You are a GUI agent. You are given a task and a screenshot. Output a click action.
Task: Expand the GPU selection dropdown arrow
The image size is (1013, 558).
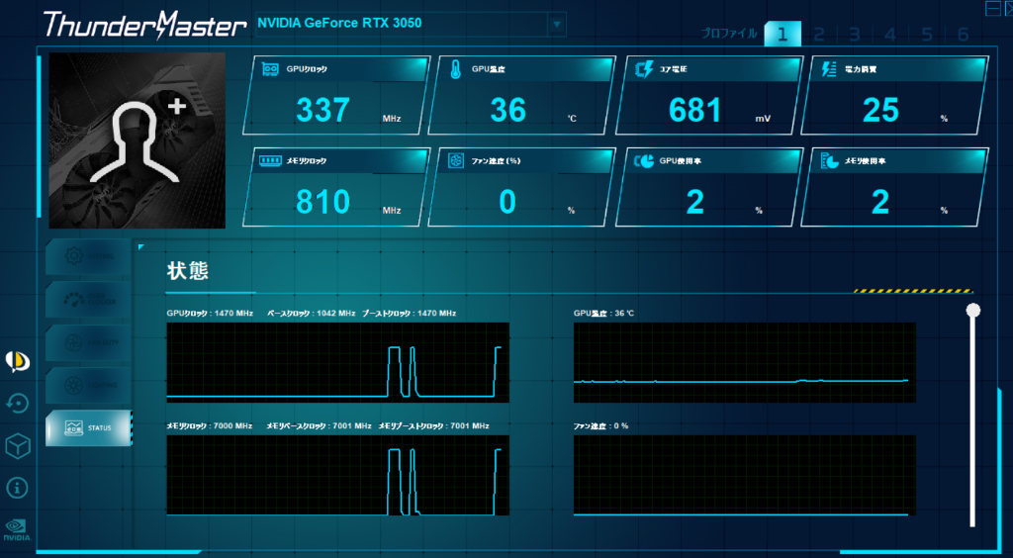coord(556,25)
